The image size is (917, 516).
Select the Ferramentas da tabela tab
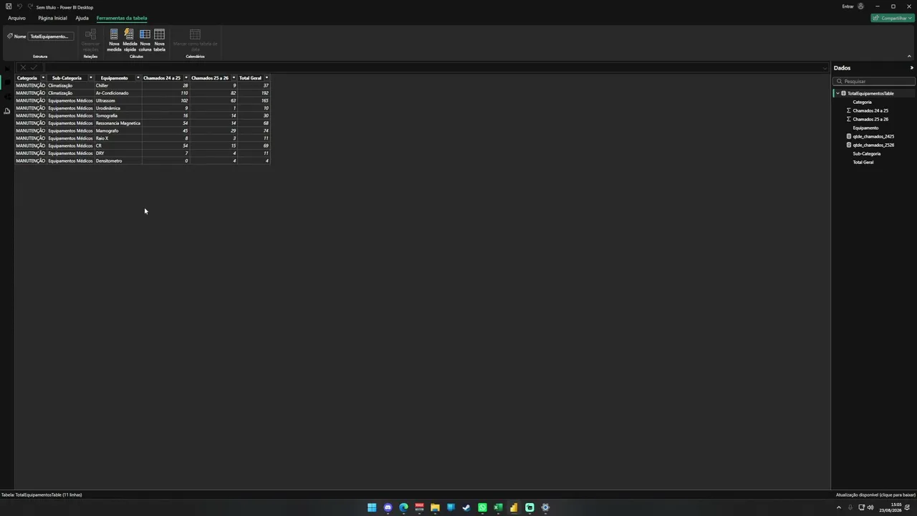[122, 18]
